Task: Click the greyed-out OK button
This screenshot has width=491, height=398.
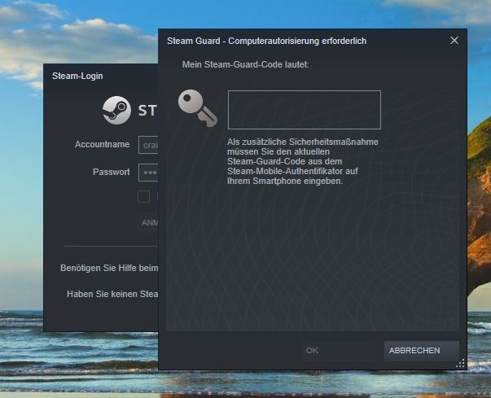Action: click(339, 351)
